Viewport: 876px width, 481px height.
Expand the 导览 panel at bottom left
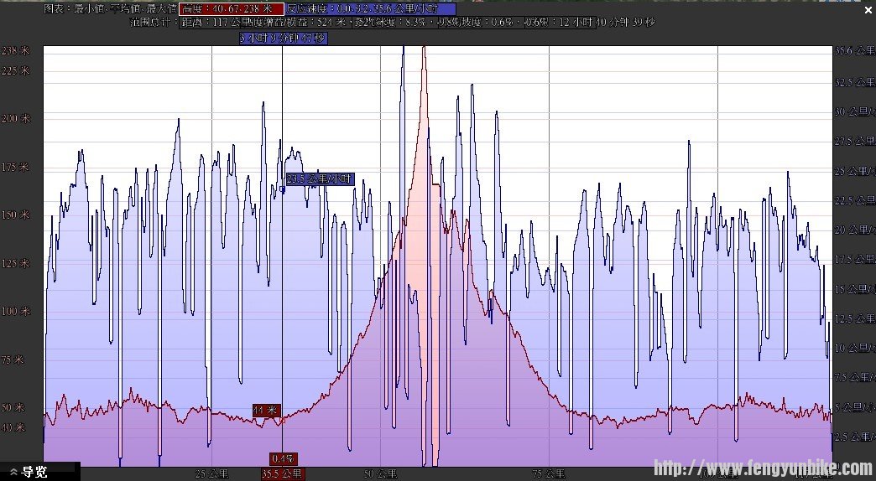tap(29, 472)
